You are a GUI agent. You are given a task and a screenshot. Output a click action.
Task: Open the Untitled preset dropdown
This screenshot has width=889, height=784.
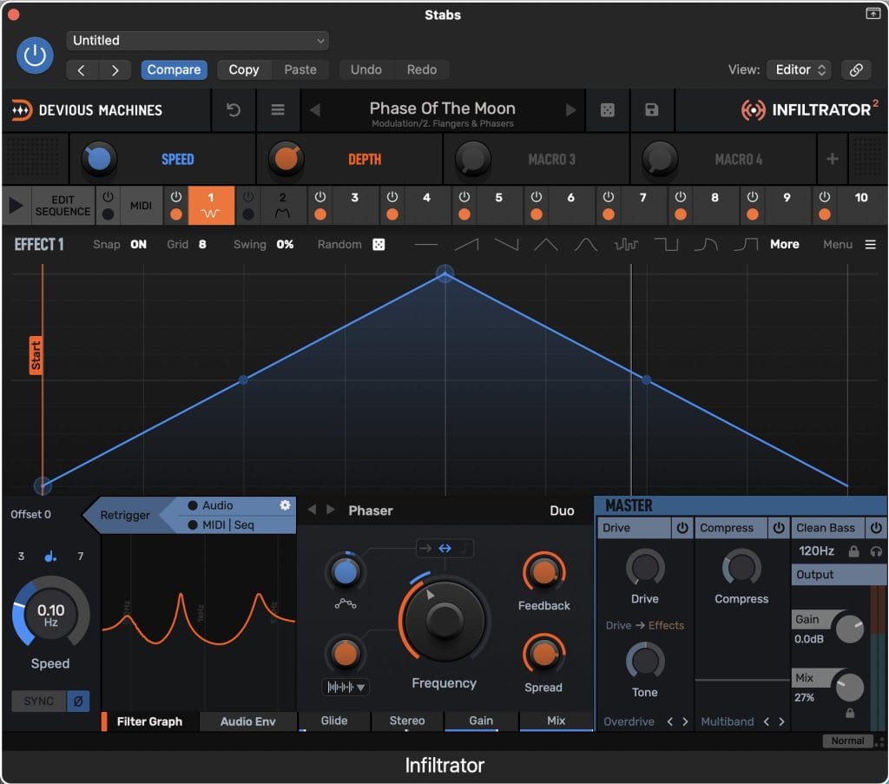197,41
